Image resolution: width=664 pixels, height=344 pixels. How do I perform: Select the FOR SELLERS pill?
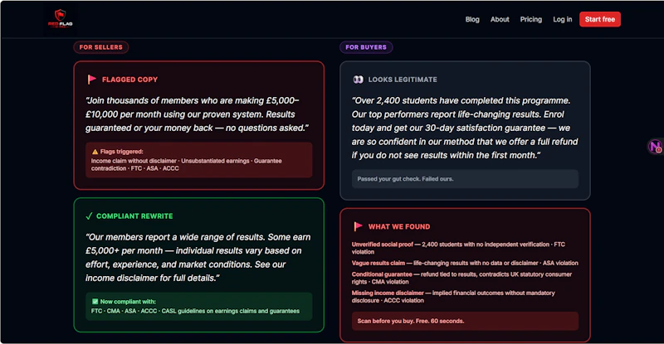tap(100, 47)
